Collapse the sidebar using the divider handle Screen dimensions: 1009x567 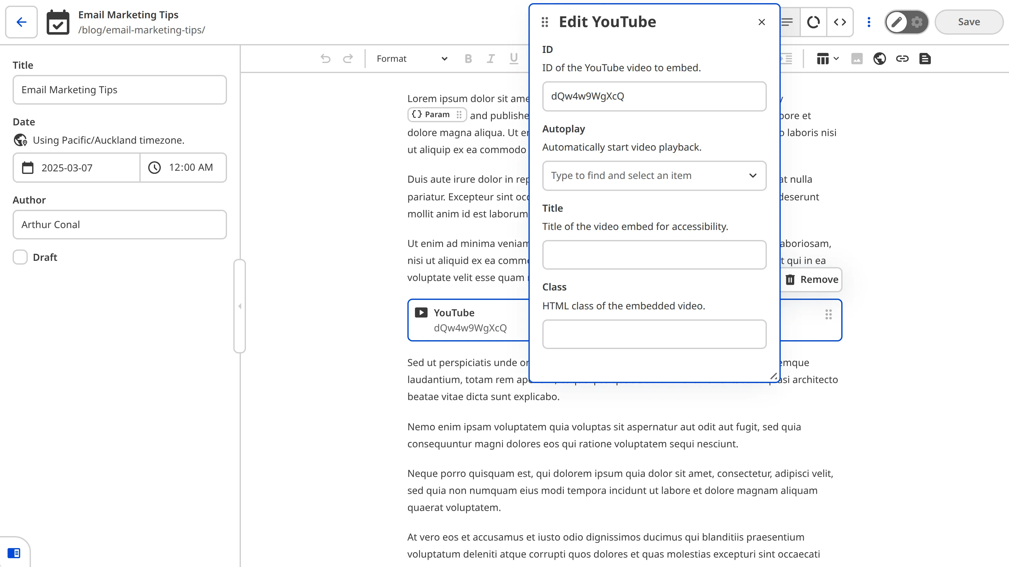(239, 306)
